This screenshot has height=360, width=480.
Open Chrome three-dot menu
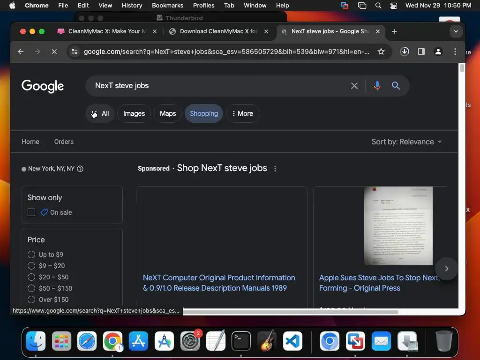455,52
